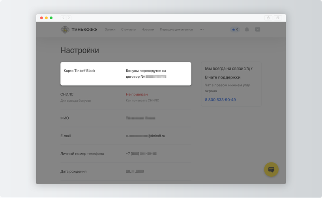Close window with red button

[x=41, y=18]
